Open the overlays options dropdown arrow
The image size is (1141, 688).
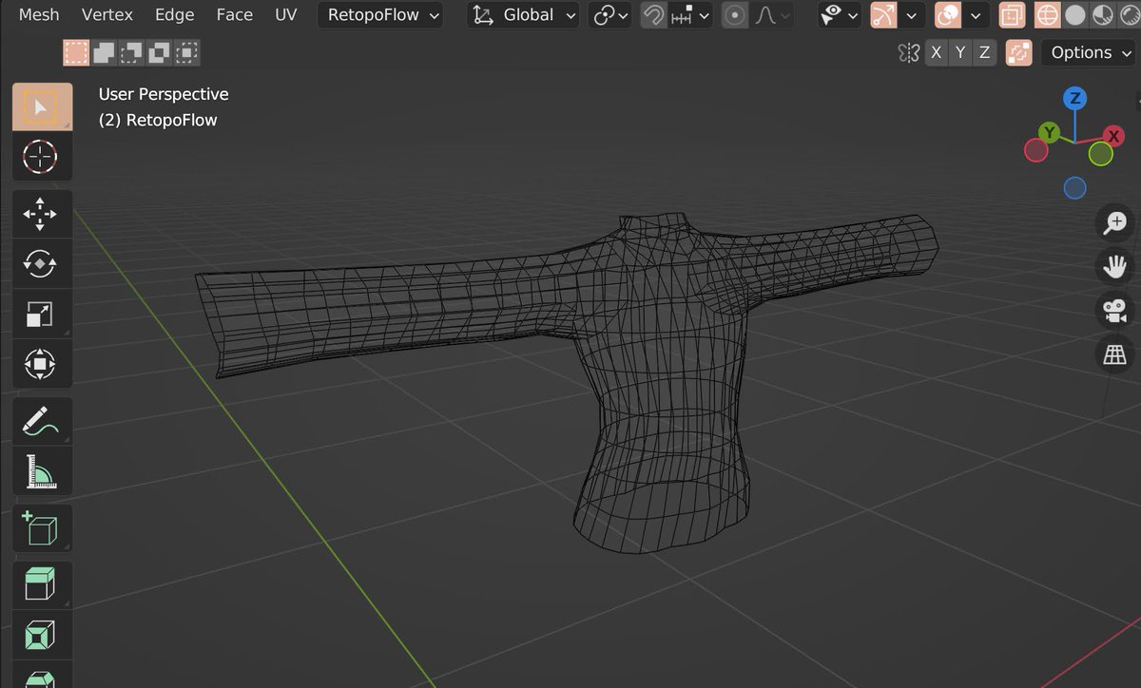(x=976, y=15)
